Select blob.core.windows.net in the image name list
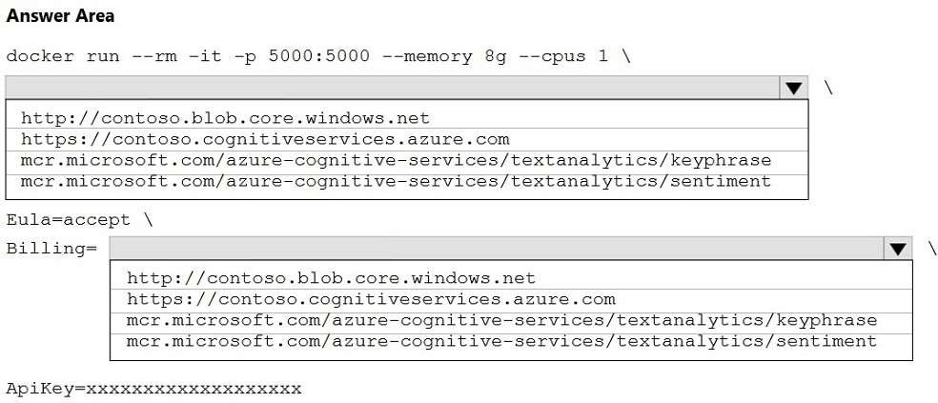938x403 pixels. 225,119
